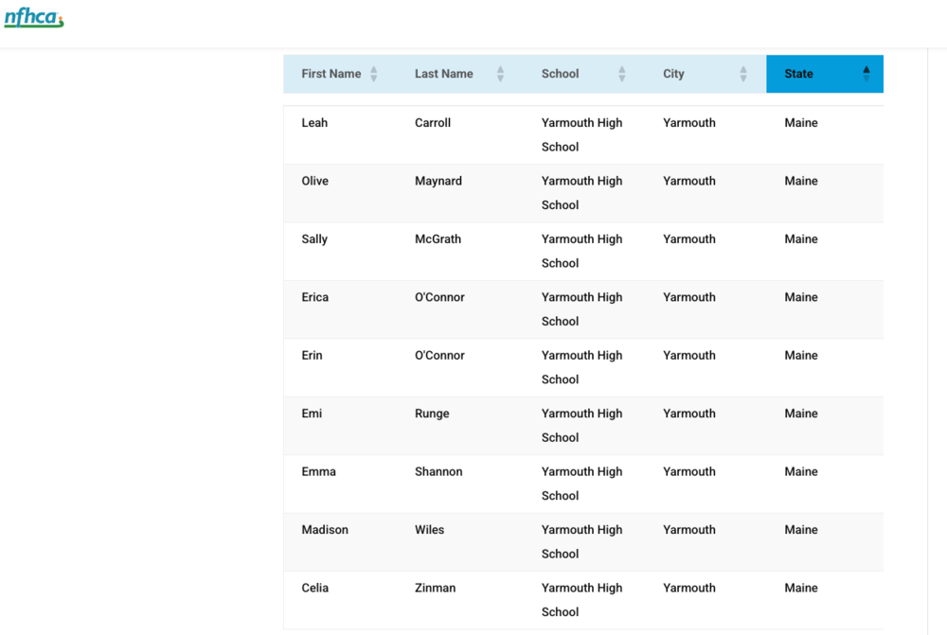The width and height of the screenshot is (947, 635).
Task: Select the School column header text
Action: (560, 74)
